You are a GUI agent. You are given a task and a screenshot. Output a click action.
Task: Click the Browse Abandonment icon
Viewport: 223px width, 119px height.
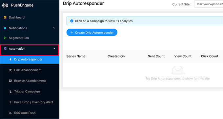10,81
